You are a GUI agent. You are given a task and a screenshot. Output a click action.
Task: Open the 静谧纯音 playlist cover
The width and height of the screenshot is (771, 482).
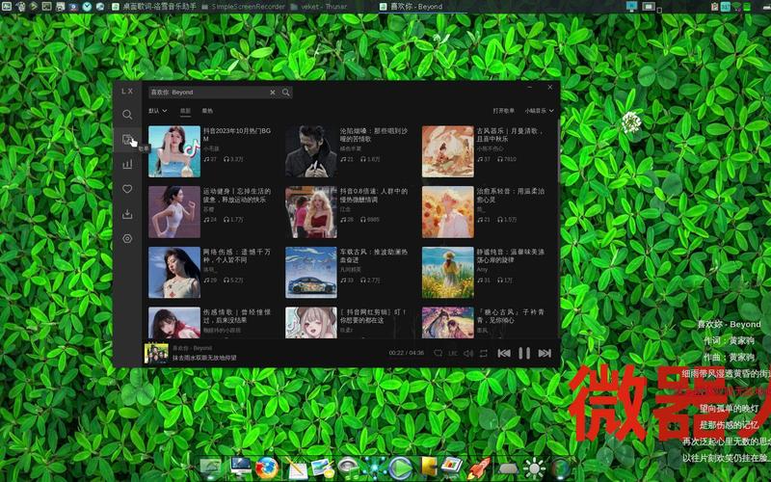tap(448, 273)
